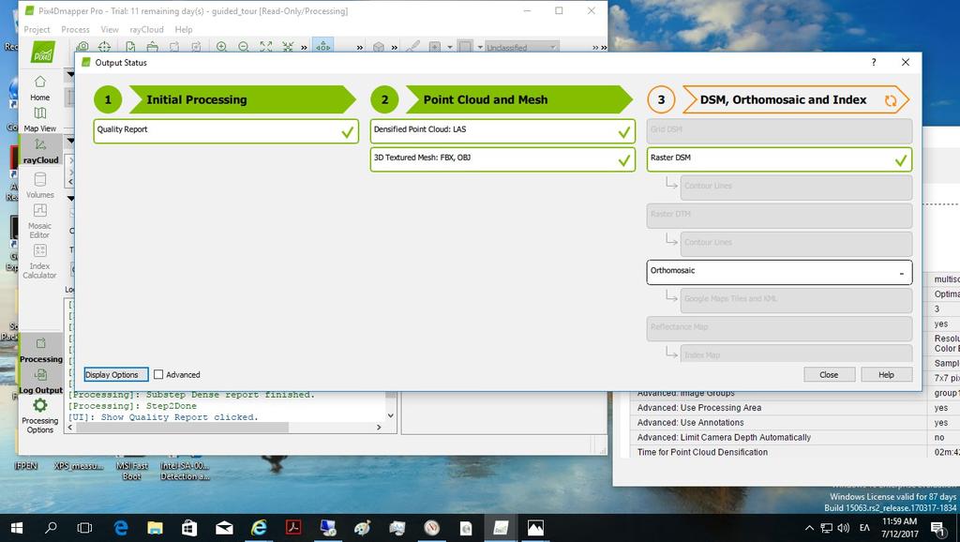The width and height of the screenshot is (960, 542).
Task: Click the question mark in dialog title bar
Action: click(874, 62)
